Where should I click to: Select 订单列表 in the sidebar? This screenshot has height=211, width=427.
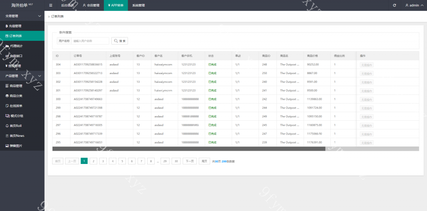point(22,36)
